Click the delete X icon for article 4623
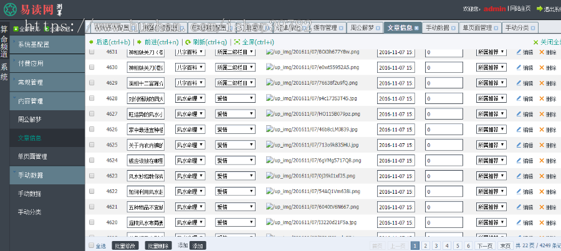561x251 pixels. click(541, 176)
